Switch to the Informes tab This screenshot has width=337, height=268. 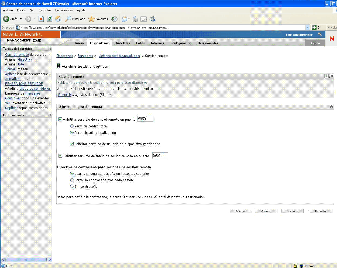(157, 43)
